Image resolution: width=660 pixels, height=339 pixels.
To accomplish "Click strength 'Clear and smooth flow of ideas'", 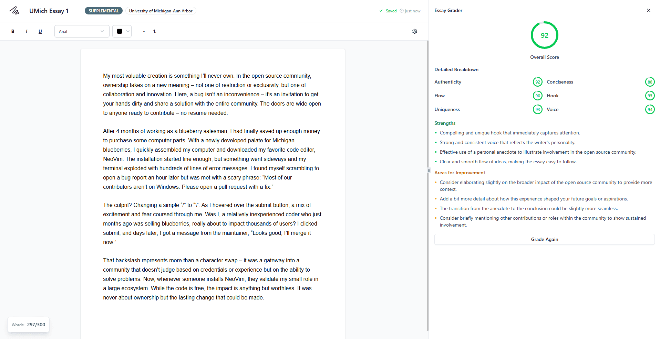I will point(508,162).
